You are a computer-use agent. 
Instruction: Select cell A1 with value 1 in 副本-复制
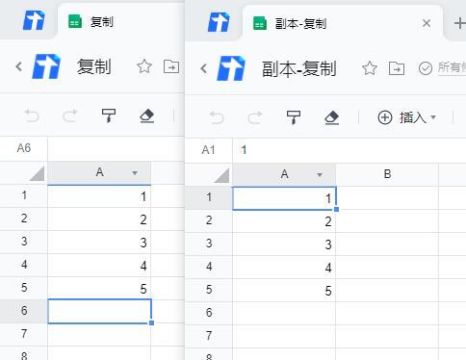click(x=284, y=198)
